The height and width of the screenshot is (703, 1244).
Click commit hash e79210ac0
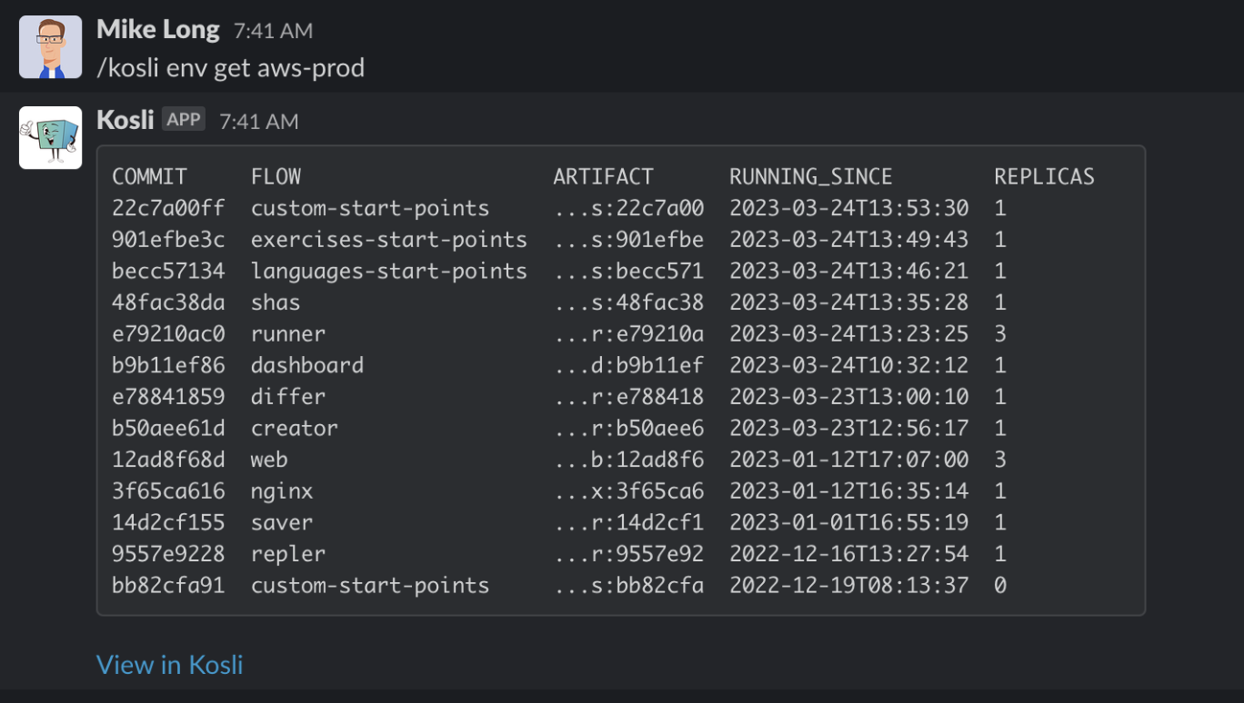pos(168,333)
